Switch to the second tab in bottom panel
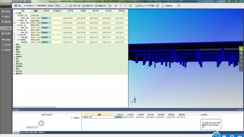Viewport: 244px width, 137px height. [x=24, y=132]
